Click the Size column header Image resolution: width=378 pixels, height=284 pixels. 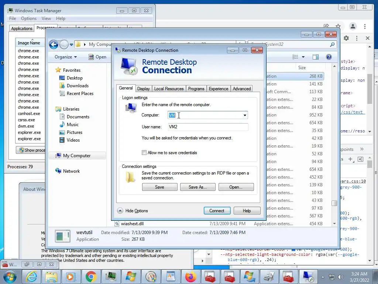point(302,68)
